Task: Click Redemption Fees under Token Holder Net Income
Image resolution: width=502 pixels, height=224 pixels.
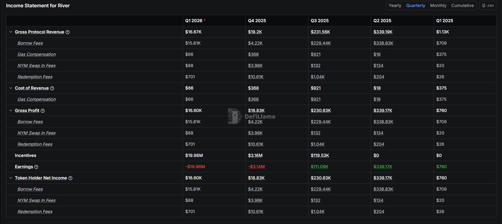Action: coord(35,212)
